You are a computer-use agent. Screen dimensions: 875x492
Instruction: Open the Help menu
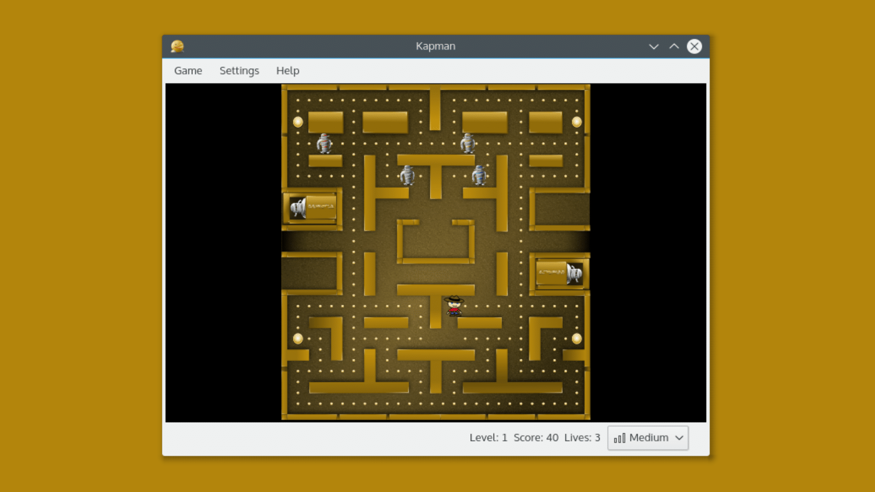288,71
